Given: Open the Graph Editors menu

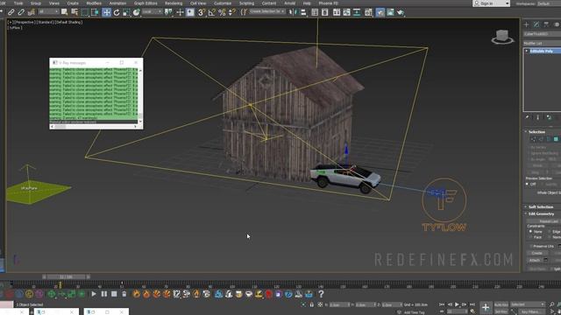Looking at the screenshot, I should click(x=146, y=3).
